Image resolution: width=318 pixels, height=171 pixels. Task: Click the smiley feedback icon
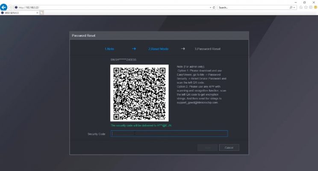[315, 8]
